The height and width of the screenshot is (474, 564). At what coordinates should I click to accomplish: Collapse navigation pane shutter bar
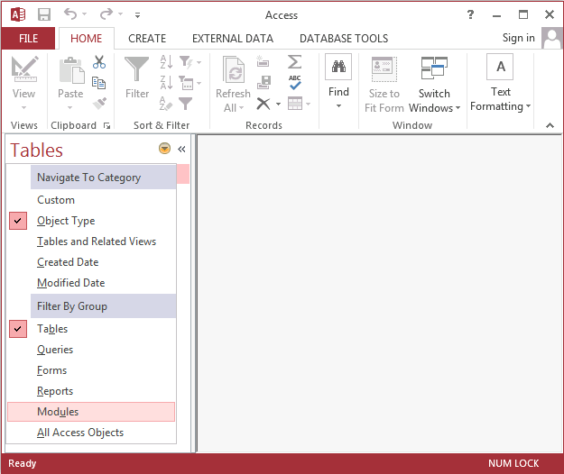181,149
